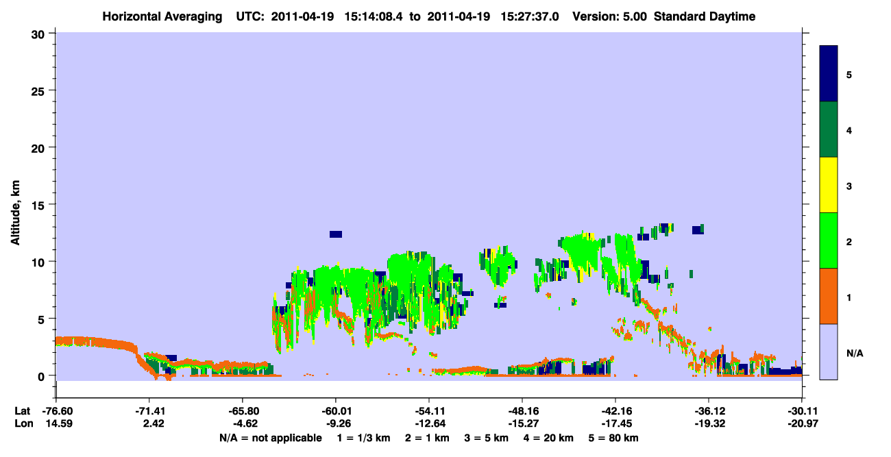The width and height of the screenshot is (891, 457).
Task: Click the bright green color bar segment labeled 2
Action: coord(829,240)
